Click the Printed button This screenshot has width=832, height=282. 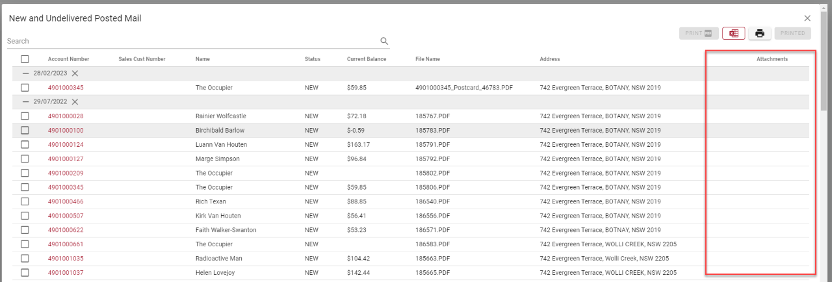(x=792, y=33)
